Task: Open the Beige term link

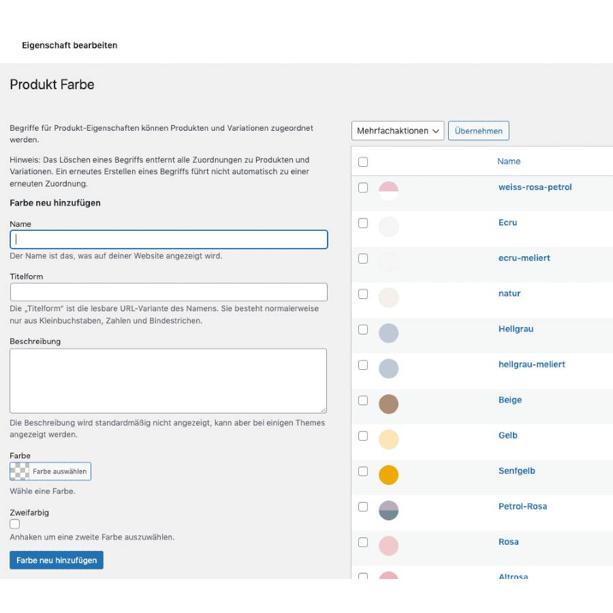Action: (509, 400)
